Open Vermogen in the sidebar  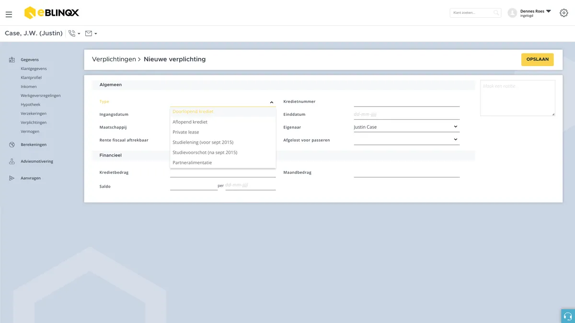(30, 131)
